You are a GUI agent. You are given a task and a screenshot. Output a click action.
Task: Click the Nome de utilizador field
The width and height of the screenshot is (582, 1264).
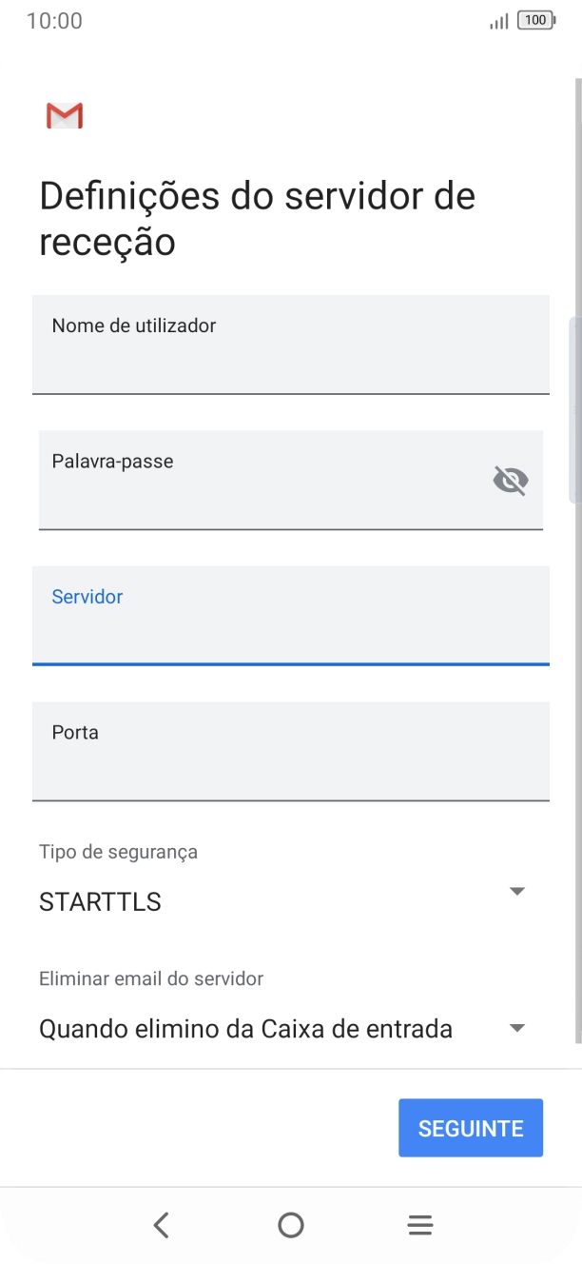(291, 345)
